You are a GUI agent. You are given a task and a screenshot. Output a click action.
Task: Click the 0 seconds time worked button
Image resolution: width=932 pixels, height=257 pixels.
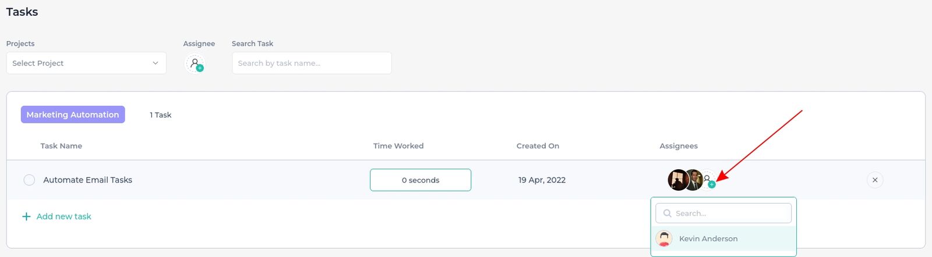pyautogui.click(x=421, y=180)
